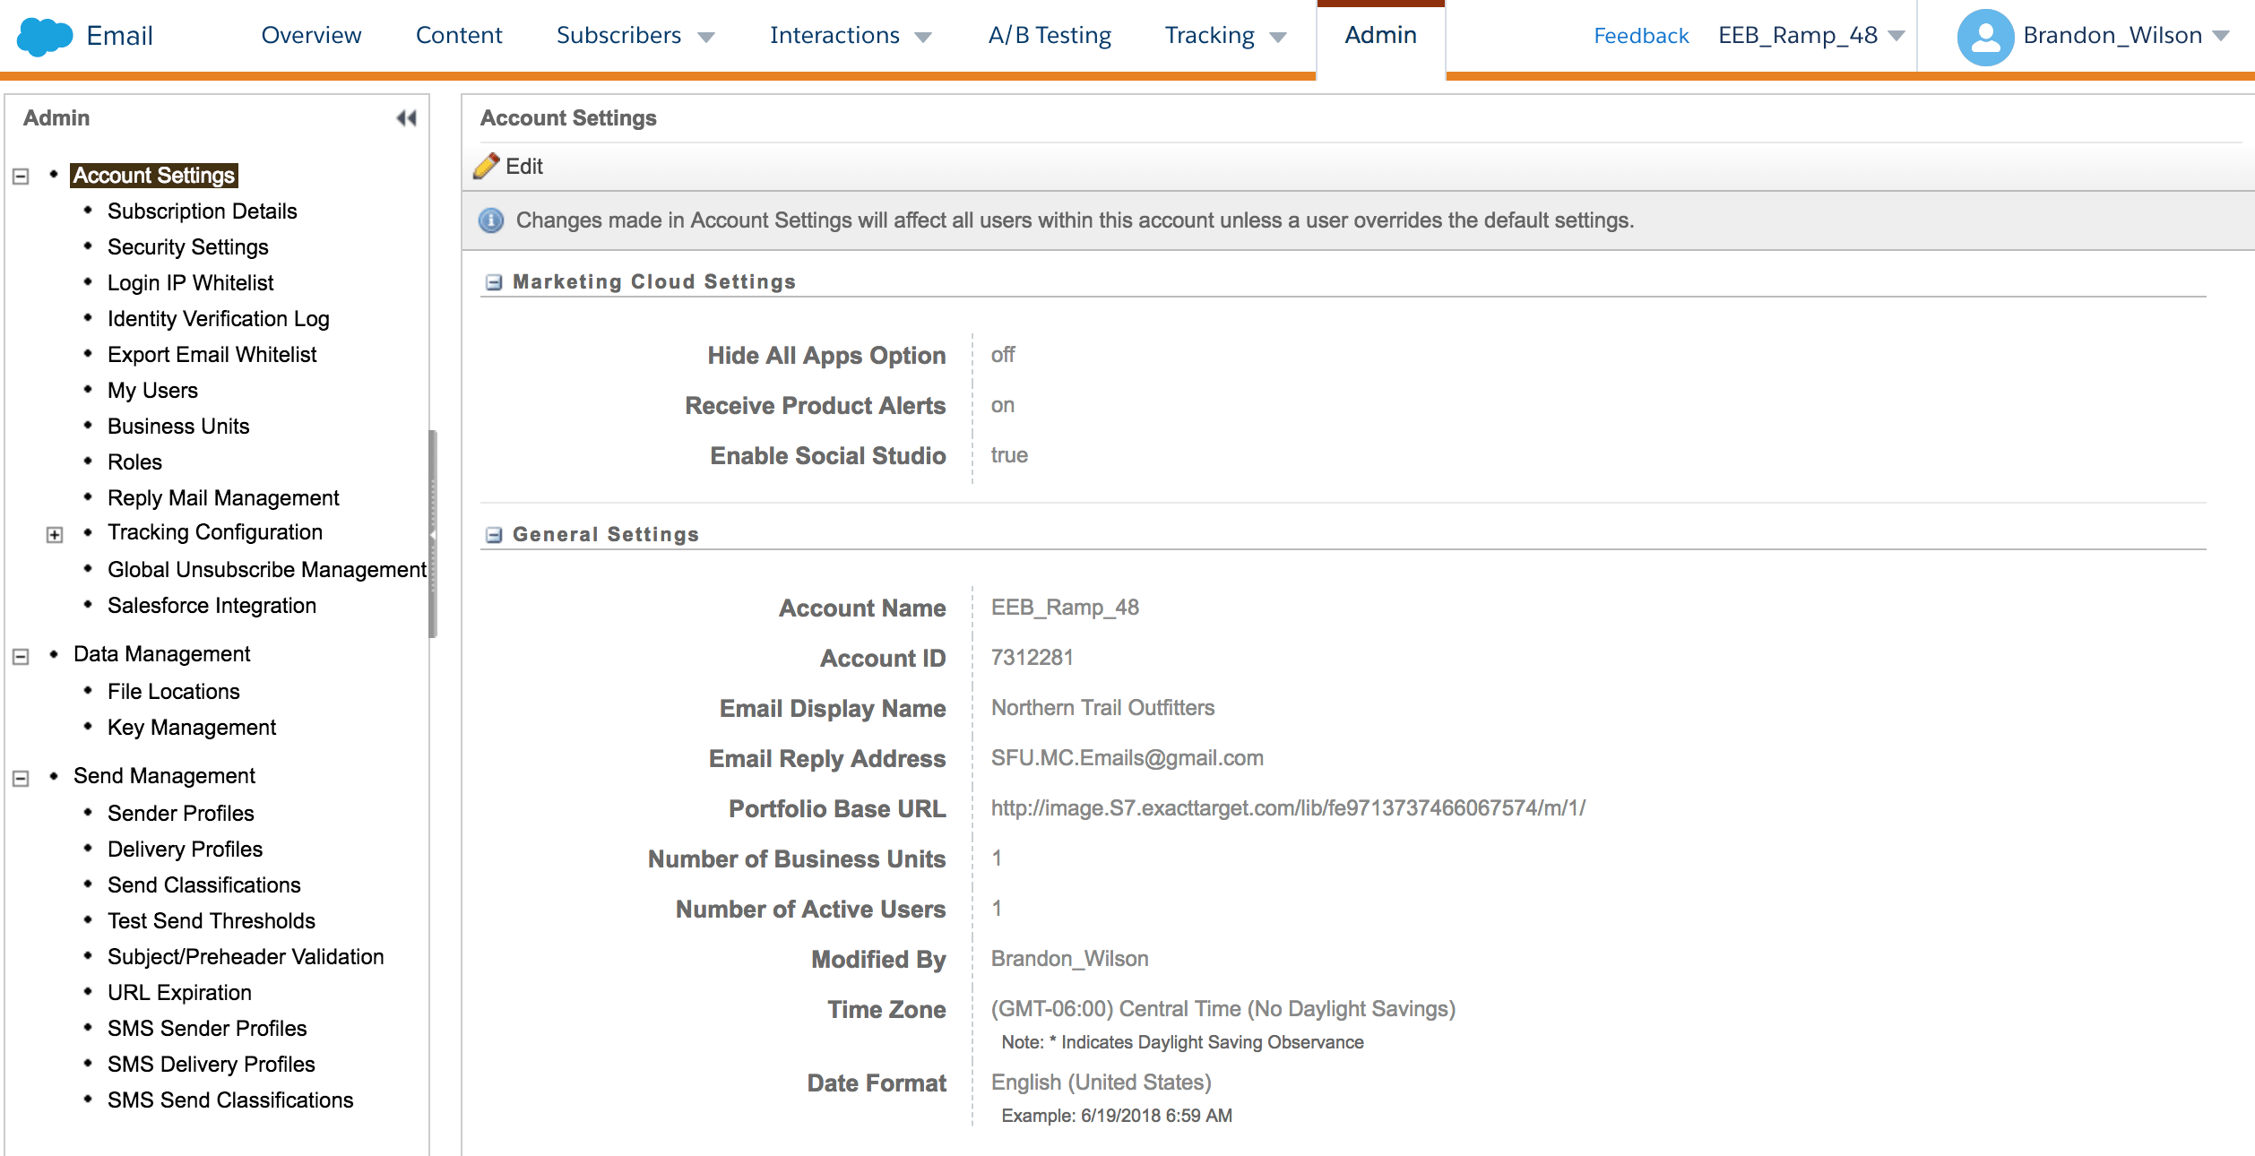Collapse the Account Settings tree node
The width and height of the screenshot is (2255, 1156).
pos(21,177)
